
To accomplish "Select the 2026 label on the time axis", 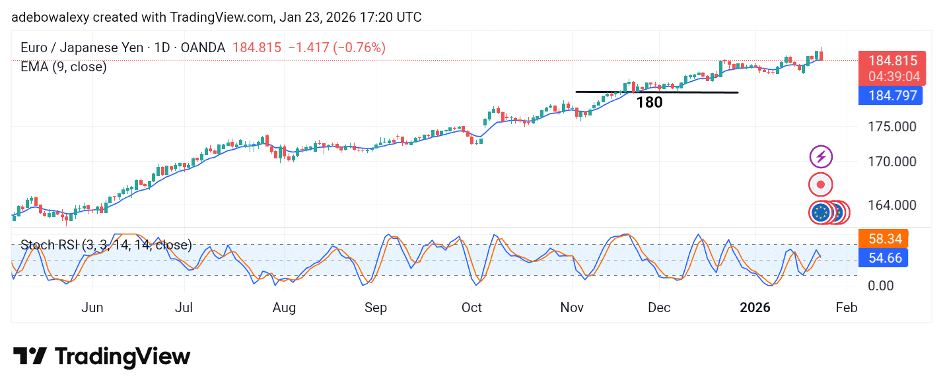I will (755, 308).
